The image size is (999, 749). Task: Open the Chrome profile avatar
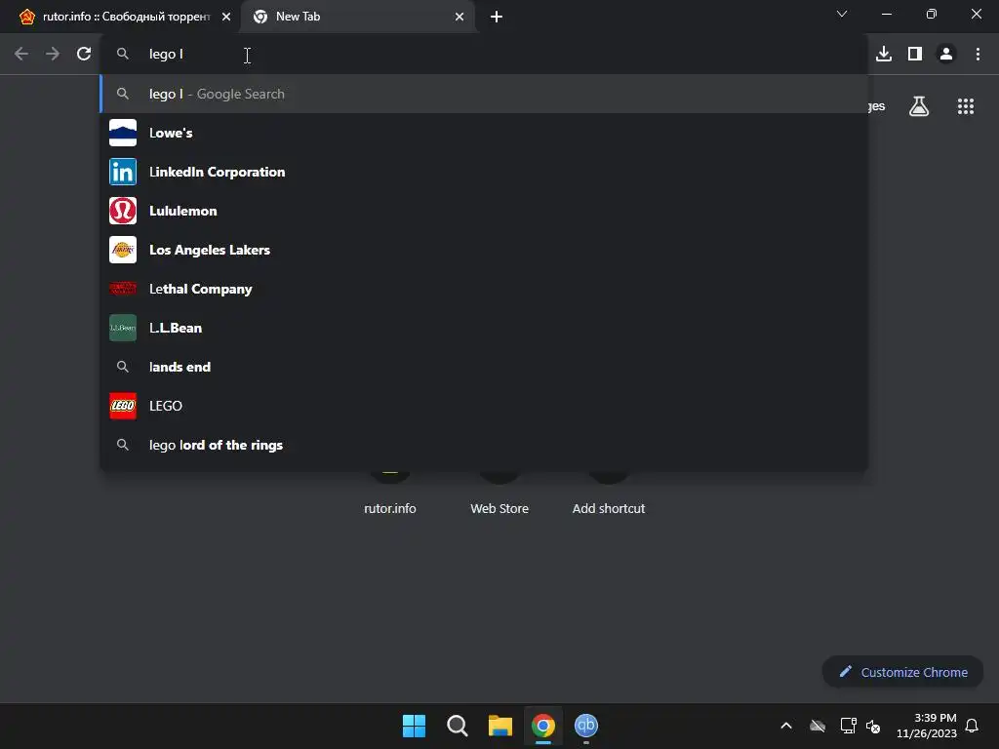point(946,55)
